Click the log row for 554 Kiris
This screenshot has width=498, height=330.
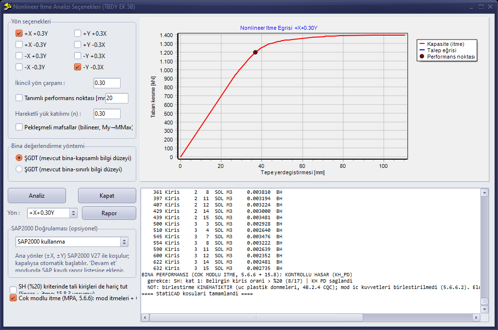click(x=218, y=243)
